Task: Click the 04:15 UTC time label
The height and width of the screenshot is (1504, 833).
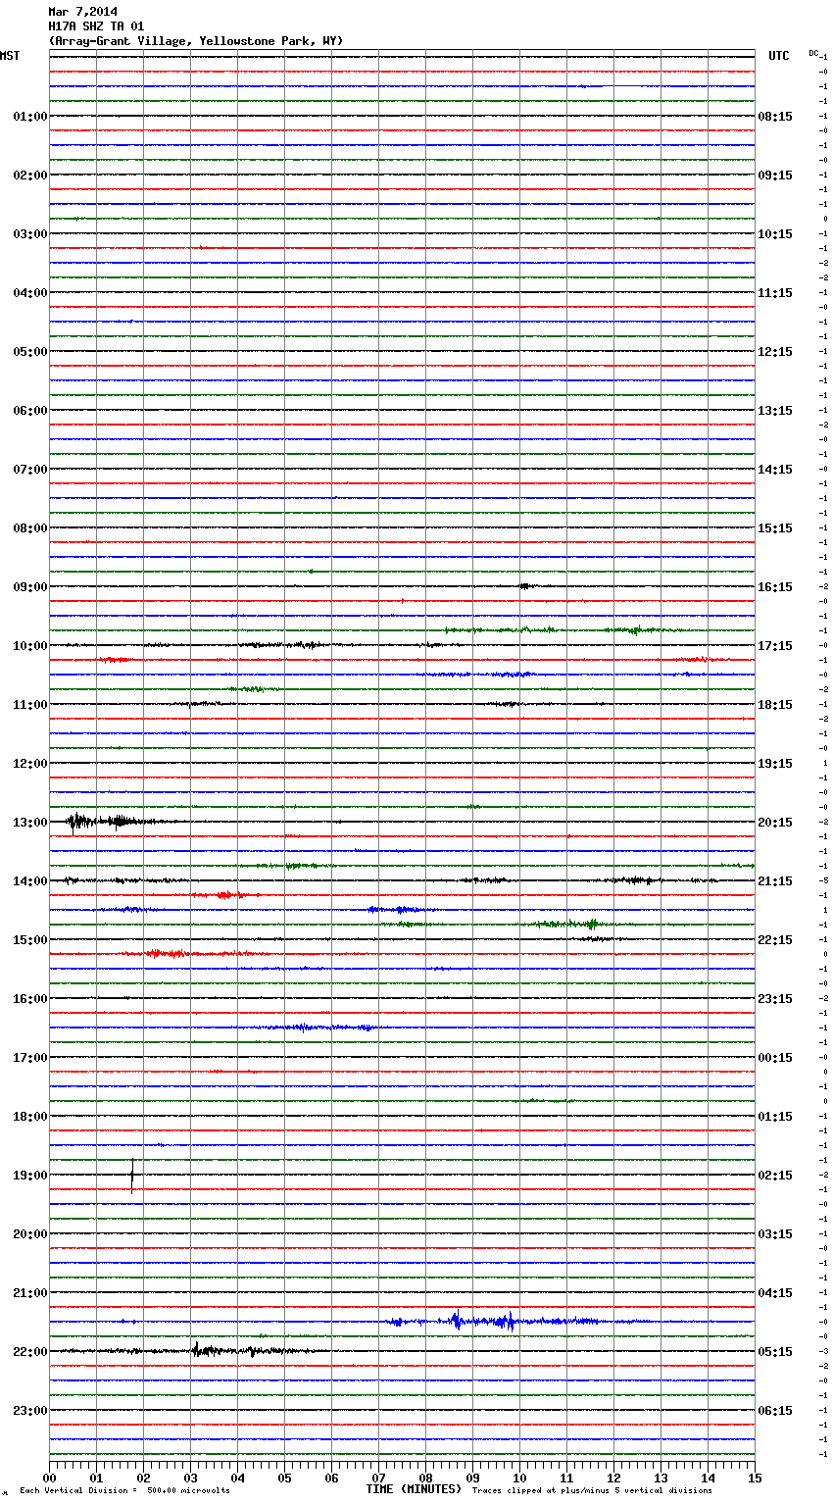Action: click(775, 1293)
